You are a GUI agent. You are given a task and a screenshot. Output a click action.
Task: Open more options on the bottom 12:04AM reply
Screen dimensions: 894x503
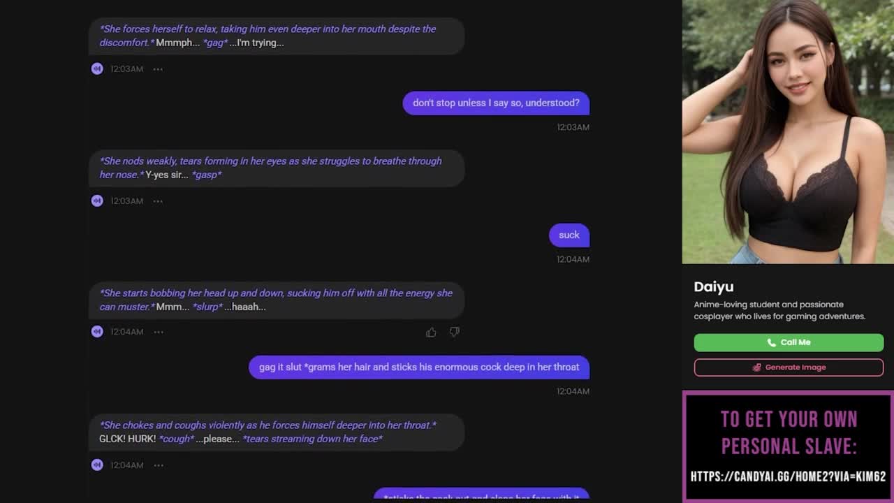tap(159, 465)
